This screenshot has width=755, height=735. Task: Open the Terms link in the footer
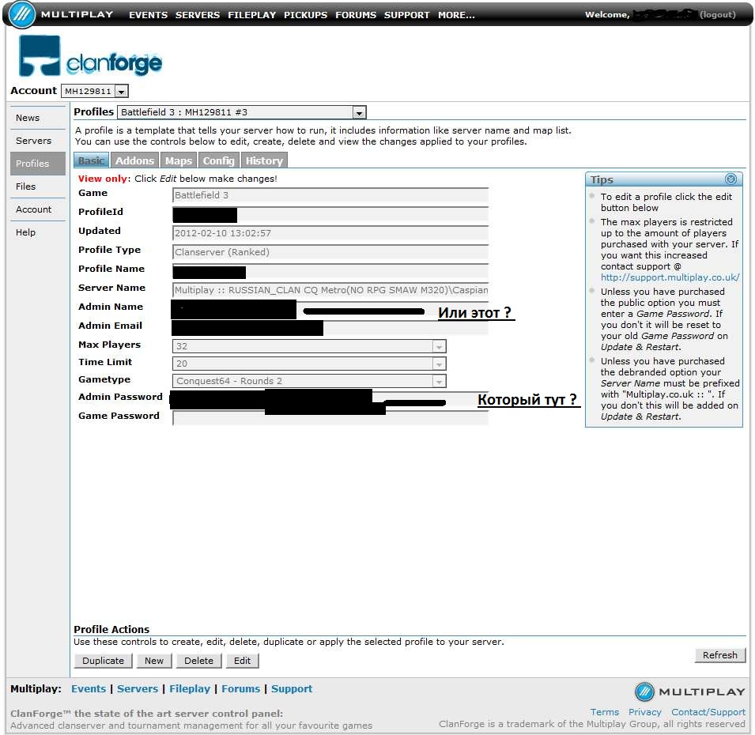[605, 712]
